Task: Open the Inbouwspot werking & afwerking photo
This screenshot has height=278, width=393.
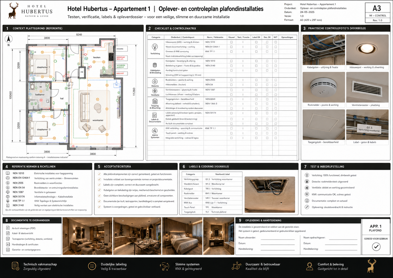Action: [367, 50]
